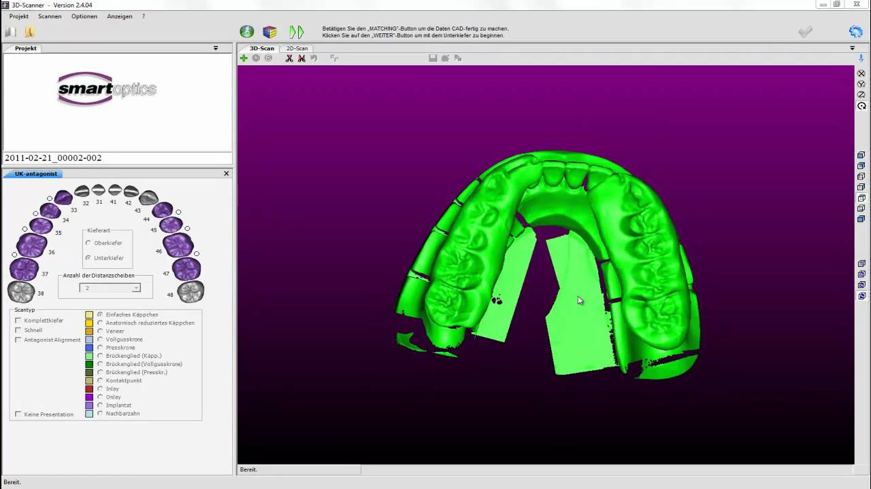
Task: Click the red Inlay color swatch
Action: pos(89,388)
